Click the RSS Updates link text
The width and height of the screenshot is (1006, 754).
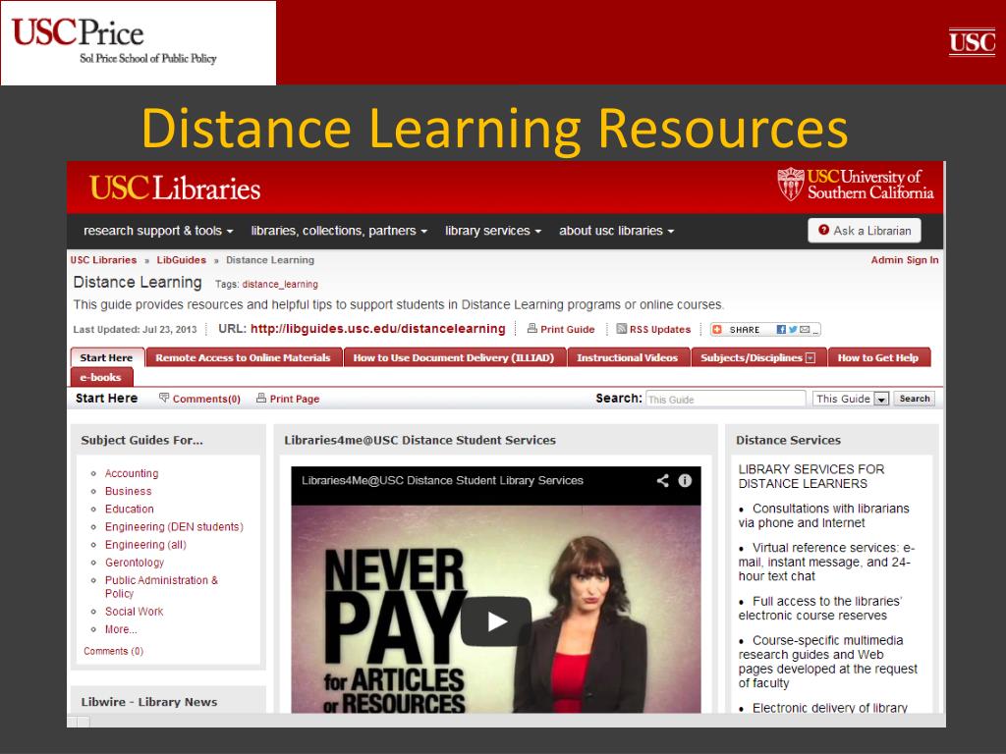(660, 330)
